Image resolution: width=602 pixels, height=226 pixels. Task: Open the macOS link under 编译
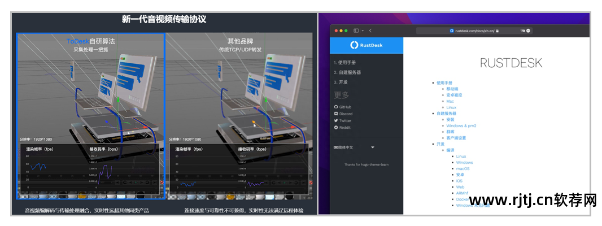pos(463,169)
